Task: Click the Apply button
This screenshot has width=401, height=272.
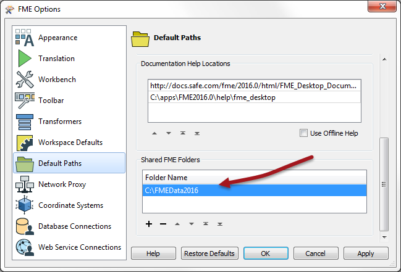Action: [366, 253]
